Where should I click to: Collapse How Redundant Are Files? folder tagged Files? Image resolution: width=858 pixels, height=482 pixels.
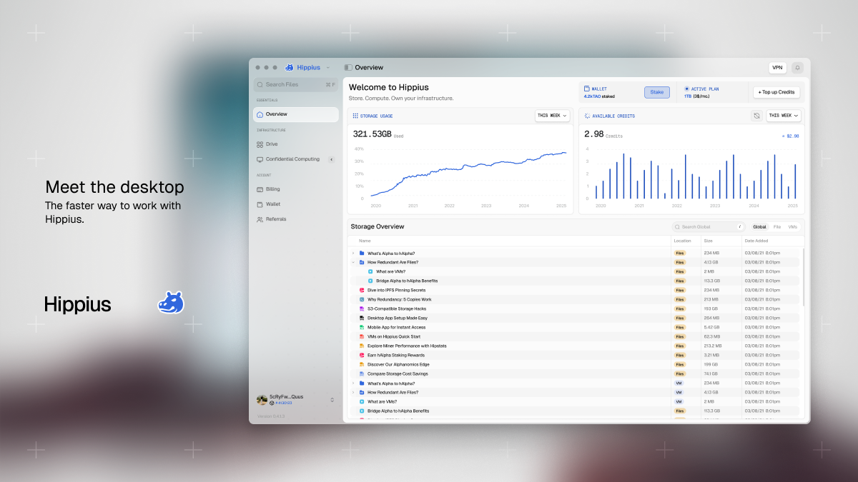coord(353,262)
